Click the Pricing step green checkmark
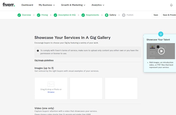The image size is (176, 115). 39,15
